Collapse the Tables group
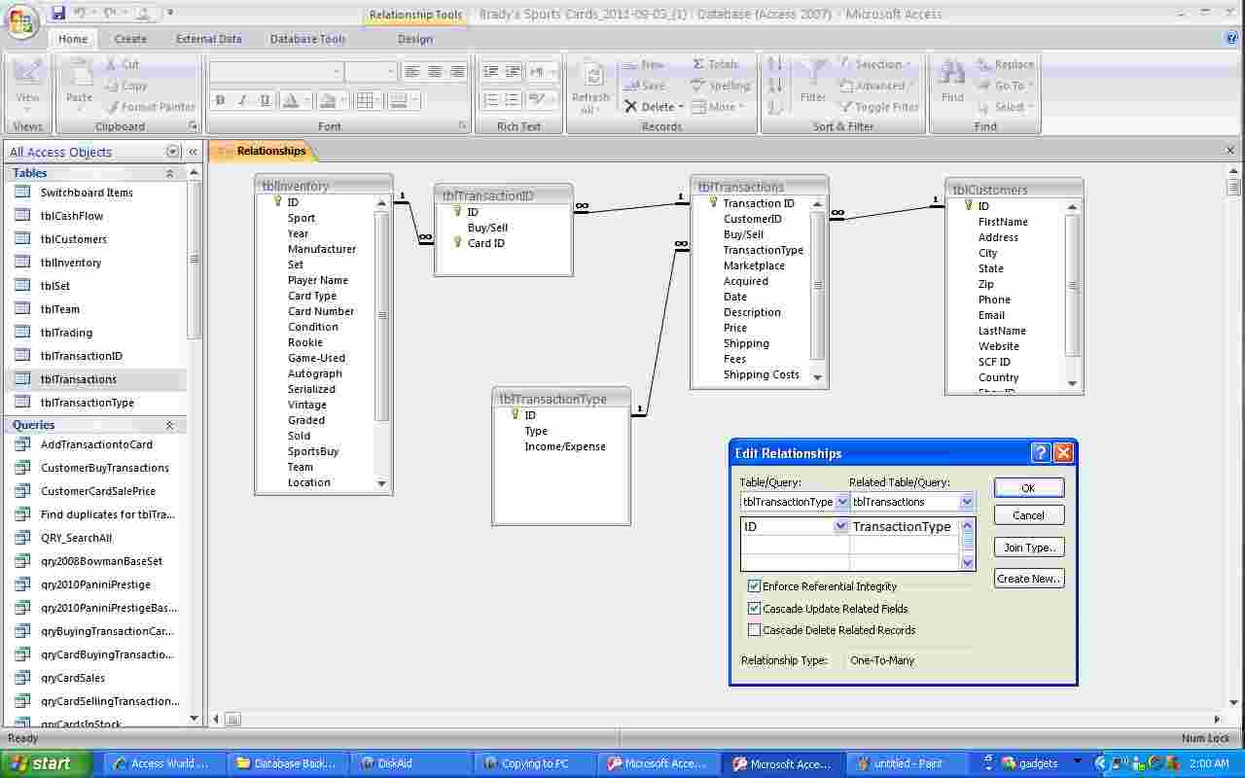This screenshot has height=778, width=1245. (170, 173)
